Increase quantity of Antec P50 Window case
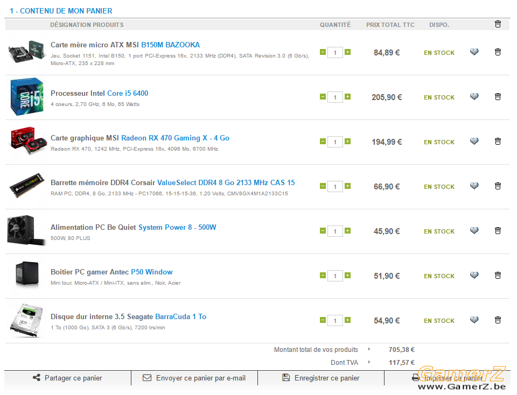The width and height of the screenshot is (517, 395). (x=347, y=276)
